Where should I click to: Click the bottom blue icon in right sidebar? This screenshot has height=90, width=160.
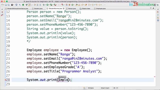(x=158, y=20)
